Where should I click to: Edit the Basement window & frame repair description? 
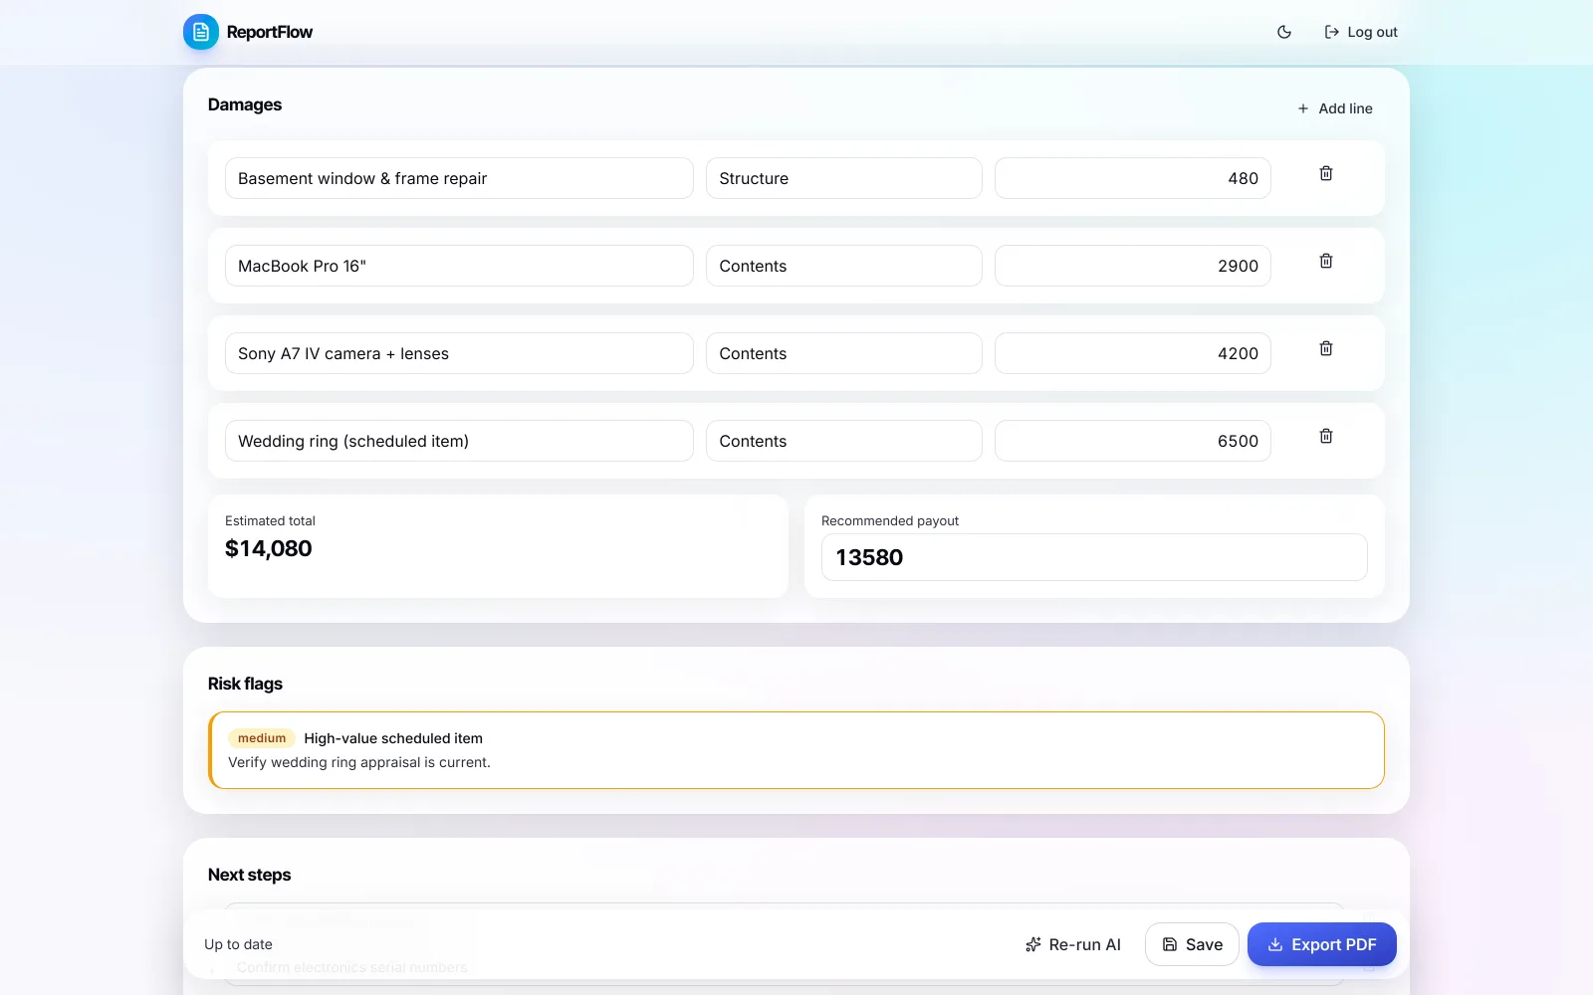[x=459, y=178]
